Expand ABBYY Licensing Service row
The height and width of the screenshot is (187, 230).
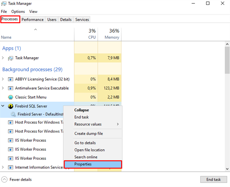pos(3,79)
